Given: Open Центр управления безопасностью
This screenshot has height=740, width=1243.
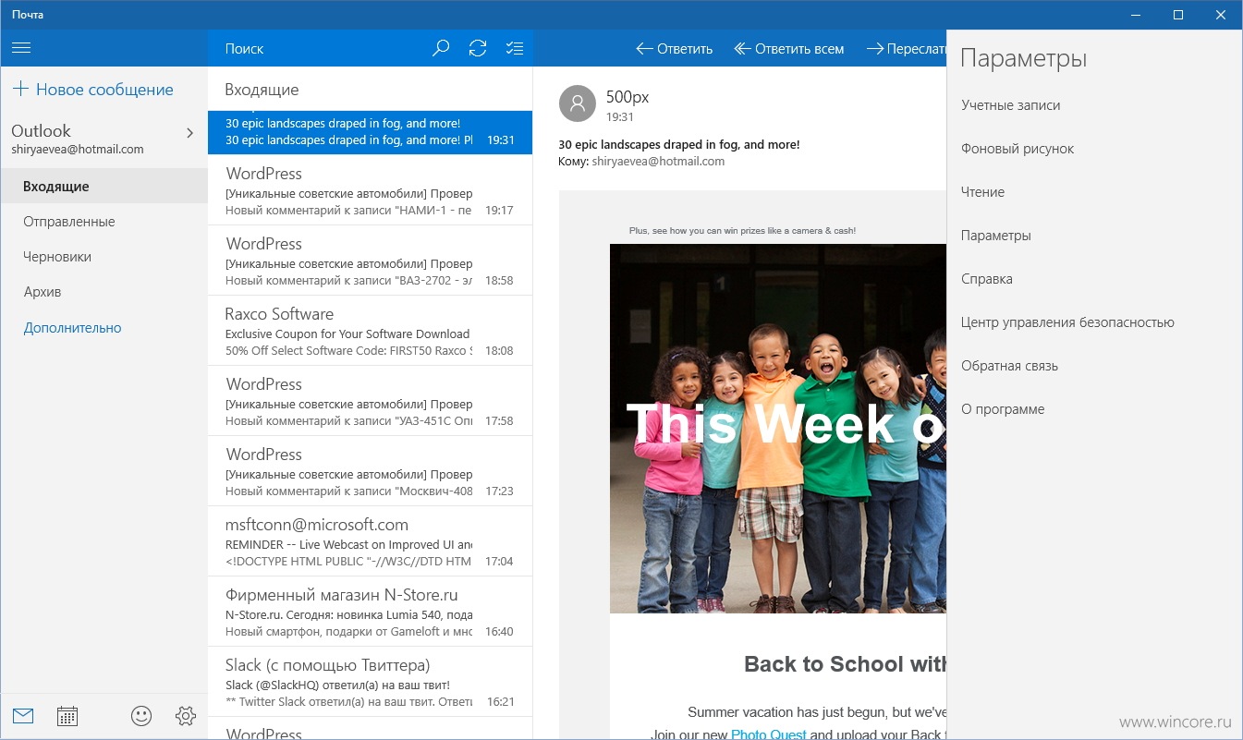Looking at the screenshot, I should (x=1067, y=322).
